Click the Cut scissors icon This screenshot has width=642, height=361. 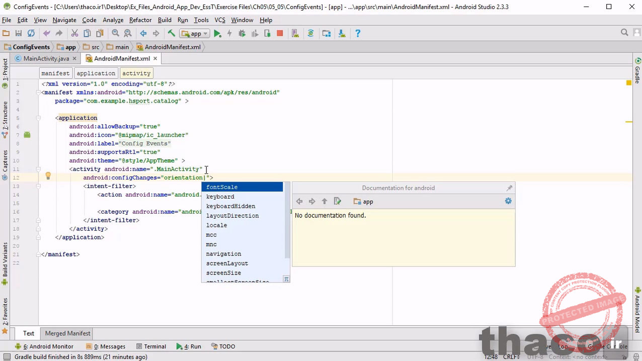click(74, 34)
